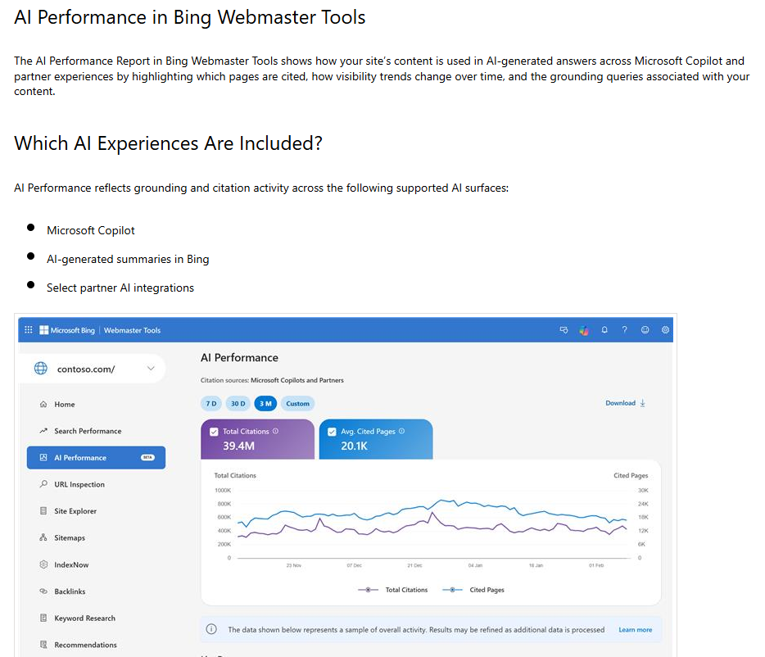Open Search Performance in the sidebar

pos(96,431)
